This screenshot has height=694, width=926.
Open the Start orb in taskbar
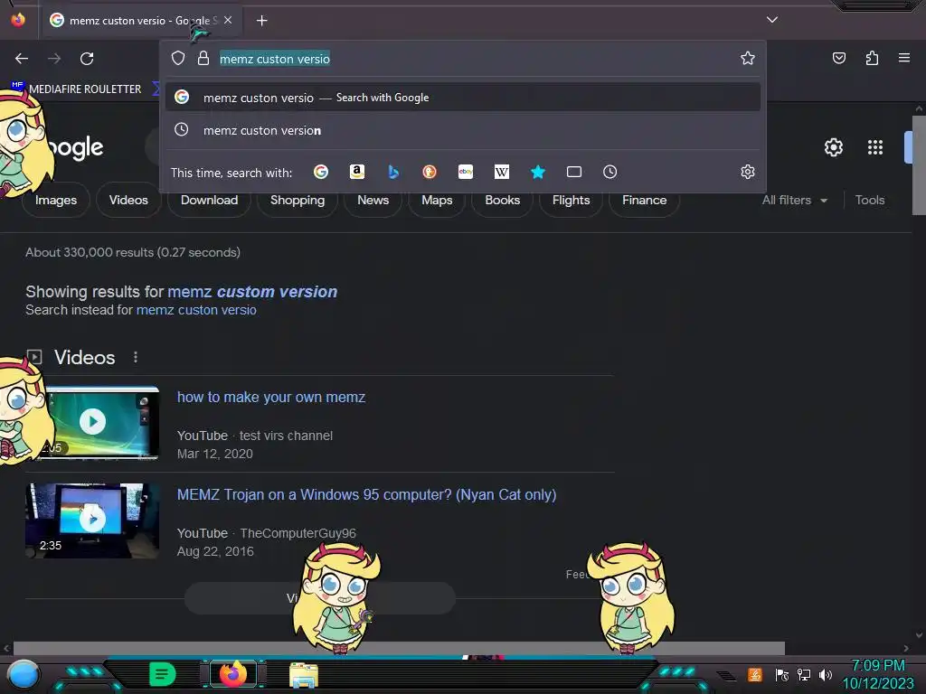pos(23,674)
